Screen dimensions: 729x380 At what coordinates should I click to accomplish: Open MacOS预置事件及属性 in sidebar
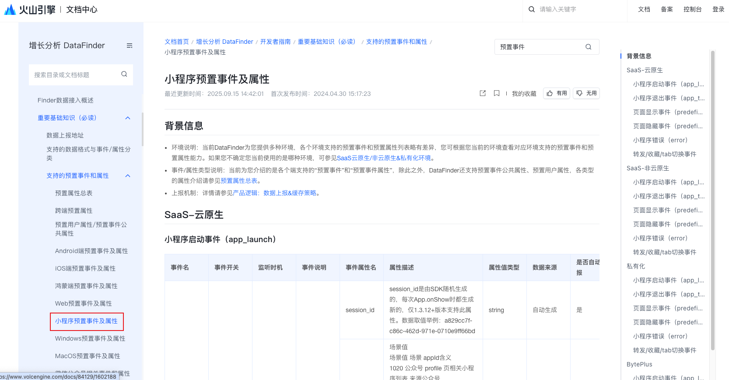click(88, 356)
